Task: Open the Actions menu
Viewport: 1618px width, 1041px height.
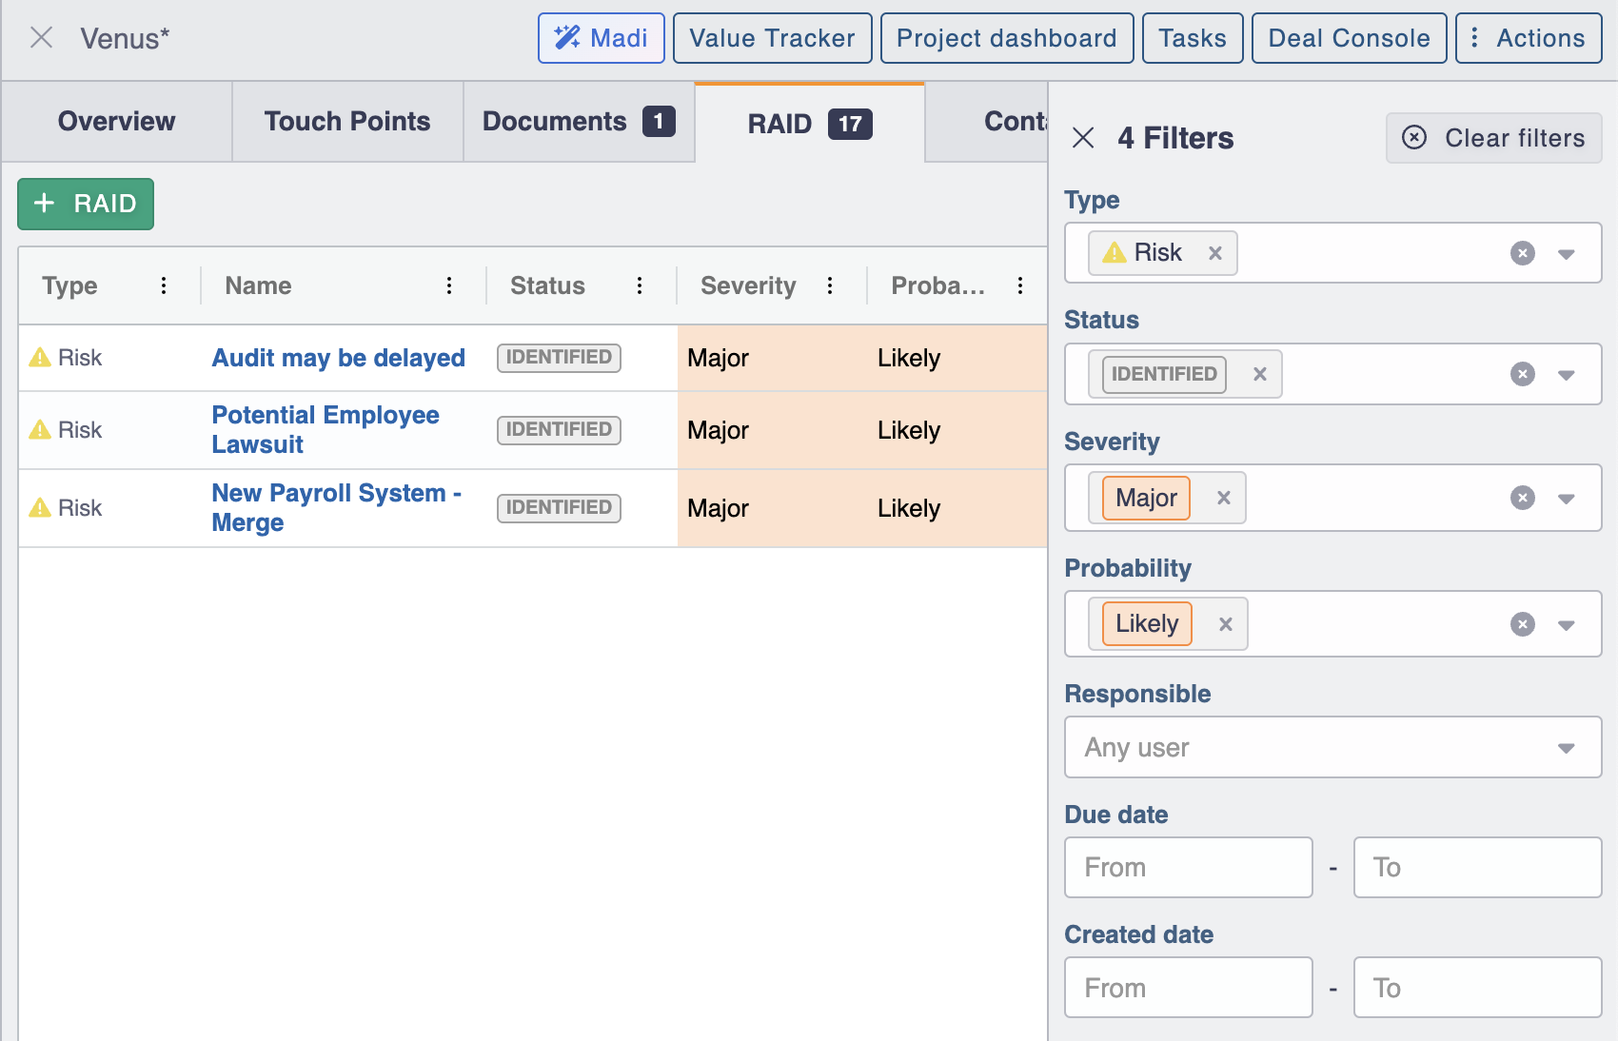Action: pos(1529,38)
